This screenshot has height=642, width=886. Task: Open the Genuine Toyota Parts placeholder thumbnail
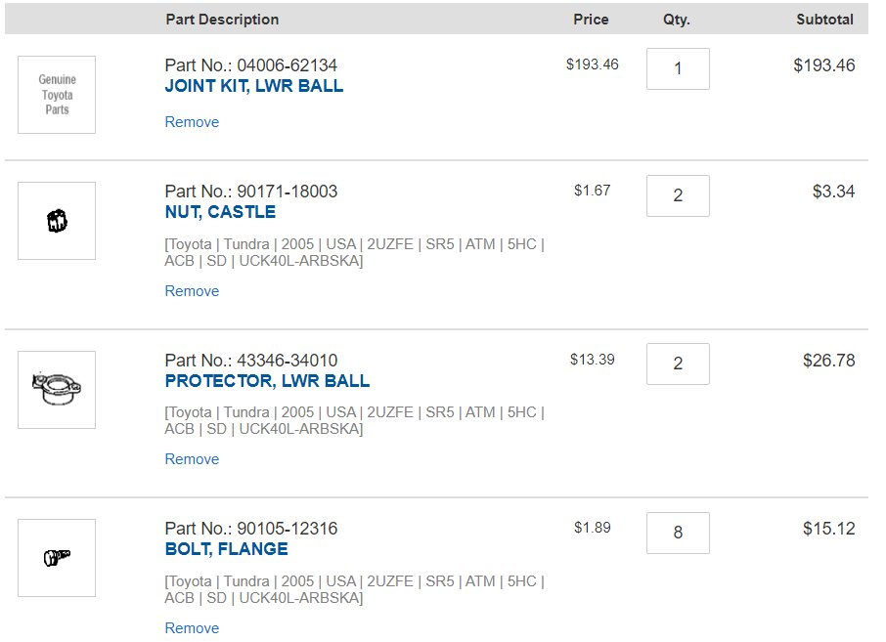coord(57,95)
